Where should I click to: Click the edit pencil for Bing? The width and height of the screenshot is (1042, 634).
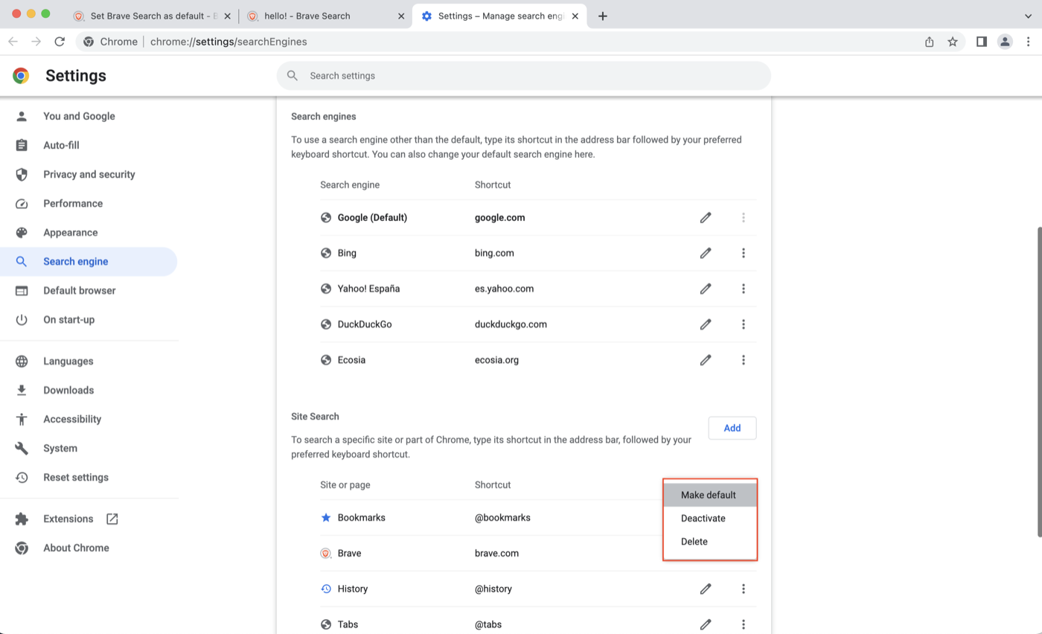(705, 253)
